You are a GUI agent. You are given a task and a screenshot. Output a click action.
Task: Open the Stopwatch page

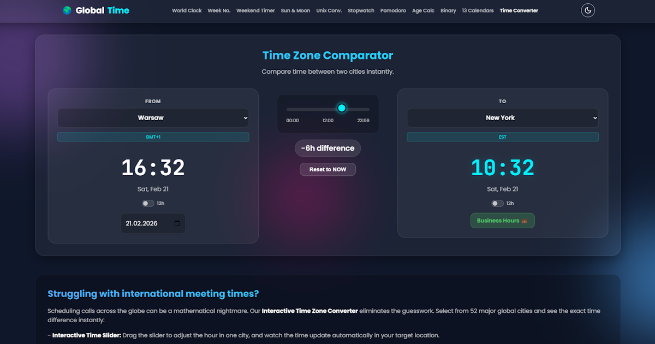(361, 10)
